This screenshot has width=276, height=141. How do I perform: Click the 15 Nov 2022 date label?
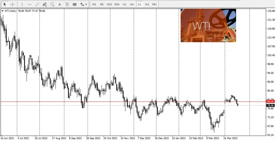(x=128, y=138)
